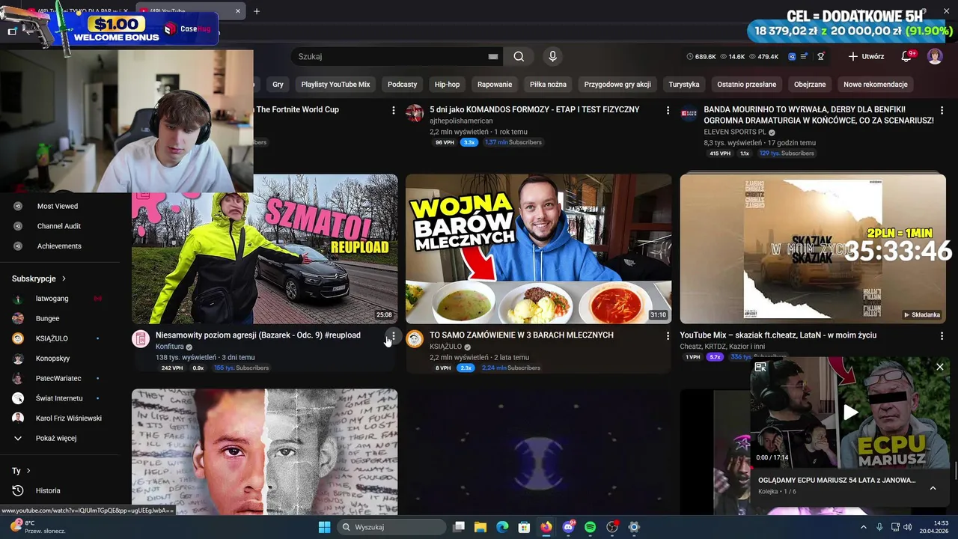Click Utwórz create button
Screen dimensions: 958x539
point(867,56)
